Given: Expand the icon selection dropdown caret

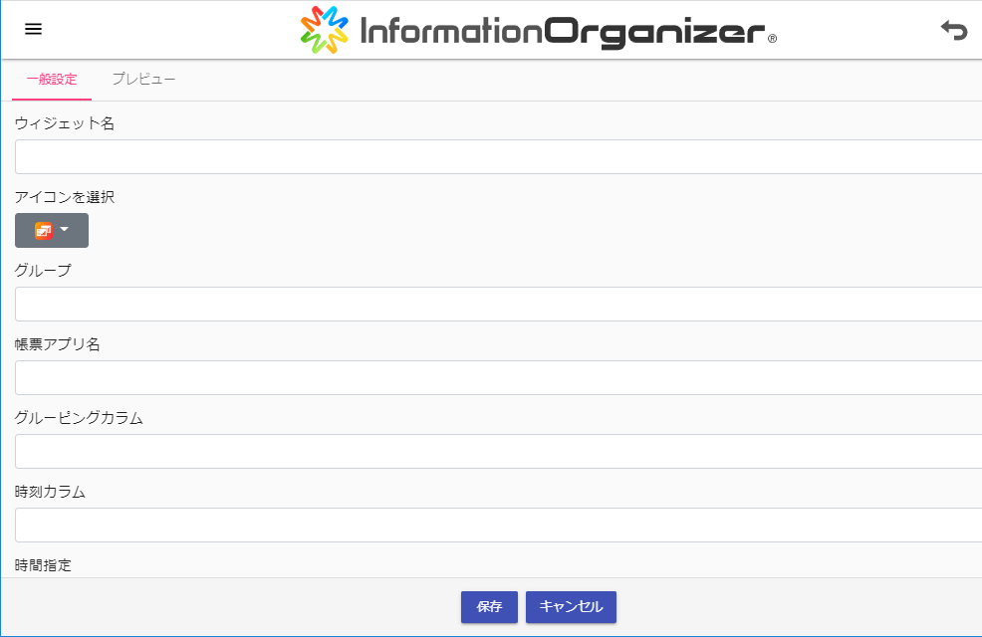Looking at the screenshot, I should 65,230.
